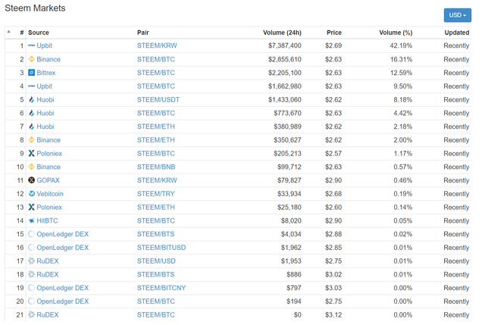485x325 pixels.
Task: Open RuDEX link in row 17
Action: [47, 261]
